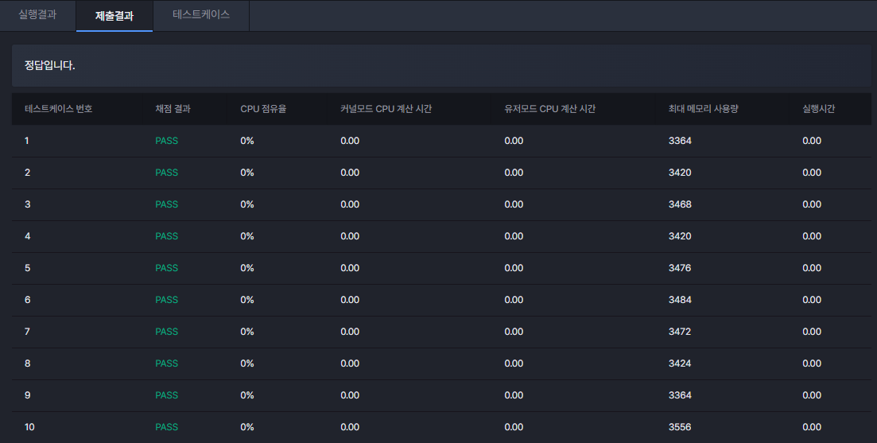877x443 pixels.
Task: Open the 테스트케이스 tab
Action: [x=201, y=15]
